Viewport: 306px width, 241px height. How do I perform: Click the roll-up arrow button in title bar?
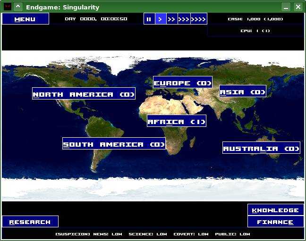(18, 7)
